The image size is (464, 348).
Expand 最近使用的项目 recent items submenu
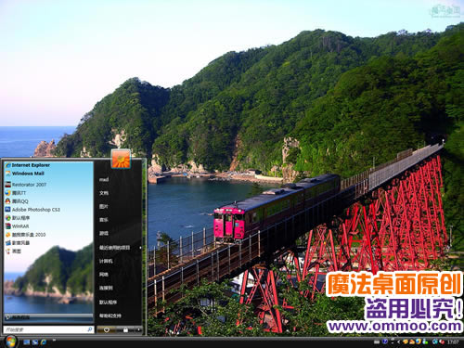click(x=120, y=248)
